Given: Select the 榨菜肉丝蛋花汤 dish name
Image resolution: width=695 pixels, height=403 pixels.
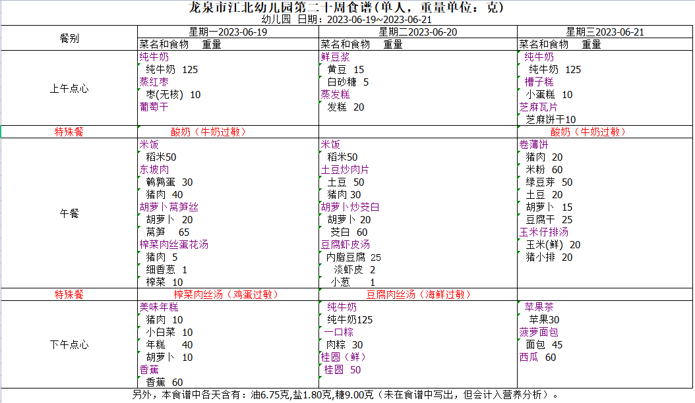Looking at the screenshot, I should pyautogui.click(x=173, y=244).
